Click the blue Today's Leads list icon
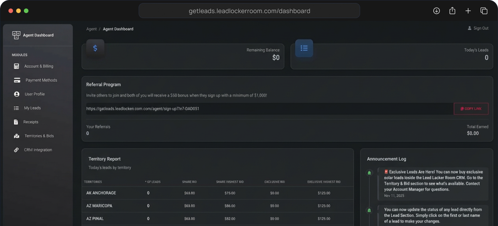 [x=304, y=48]
